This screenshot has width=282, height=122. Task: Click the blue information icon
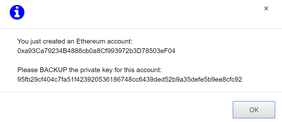[x=17, y=12]
